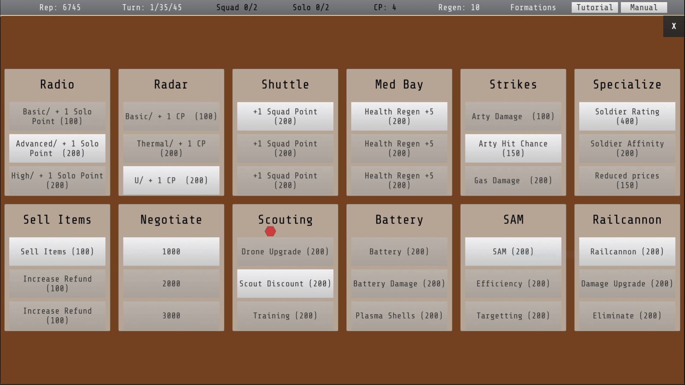Screen dimensions: 685x385
Task: Buy the Railcannon Damage Upgrade
Action: (627, 283)
